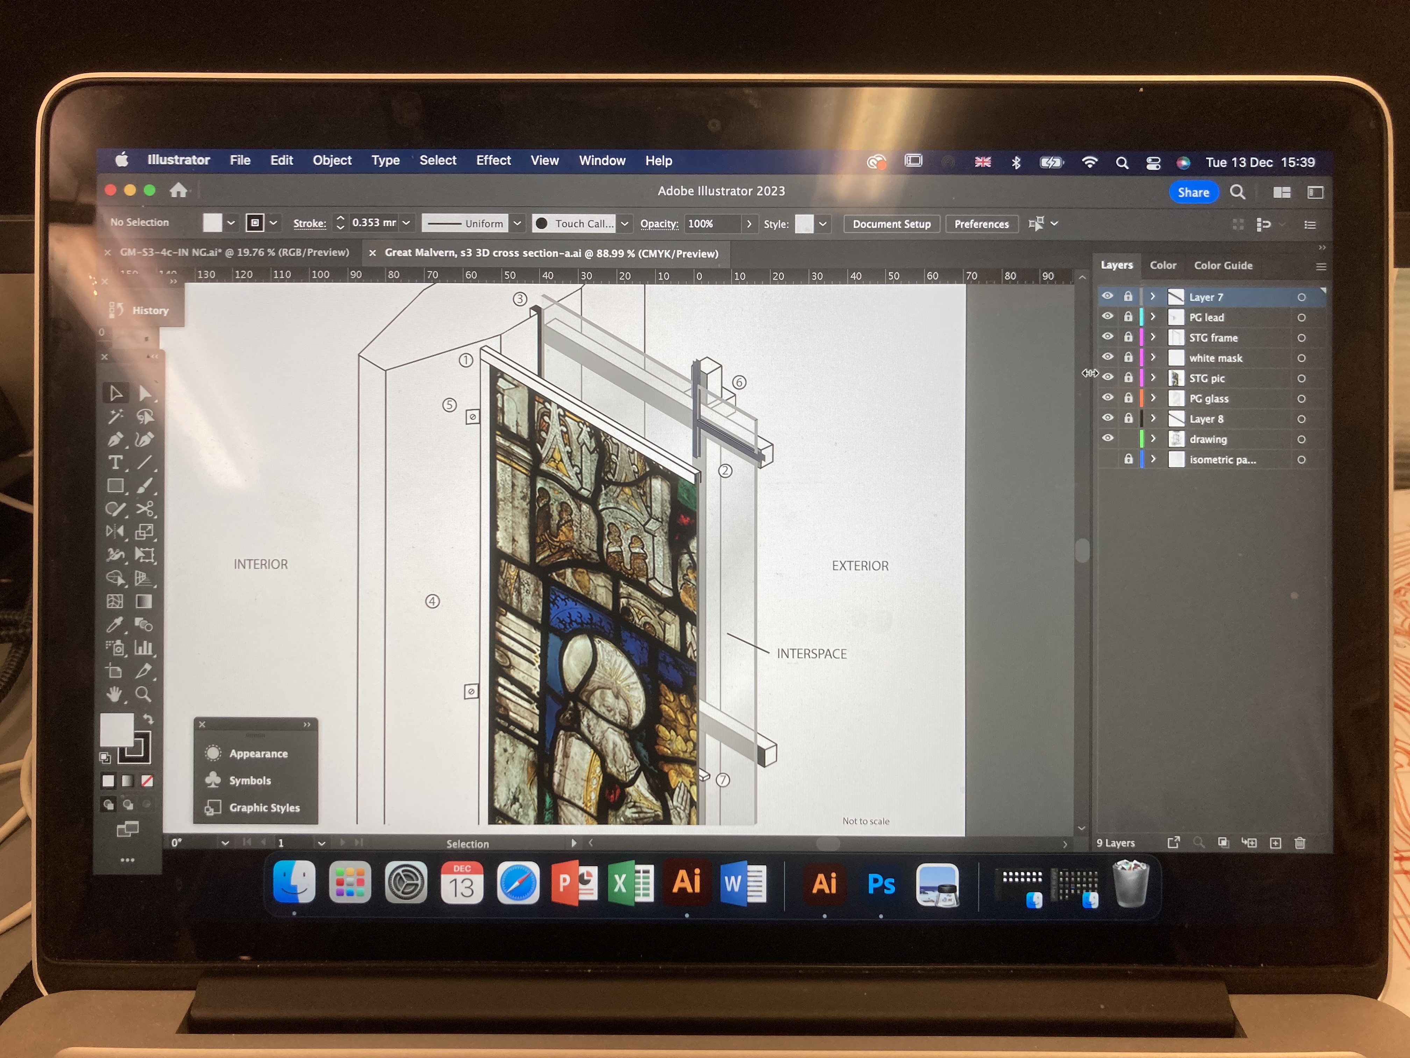
Task: Select the Pen tool
Action: [x=115, y=439]
